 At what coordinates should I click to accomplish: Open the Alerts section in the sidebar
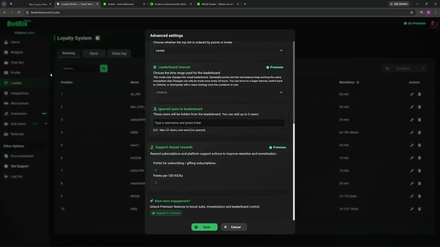pyautogui.click(x=15, y=42)
